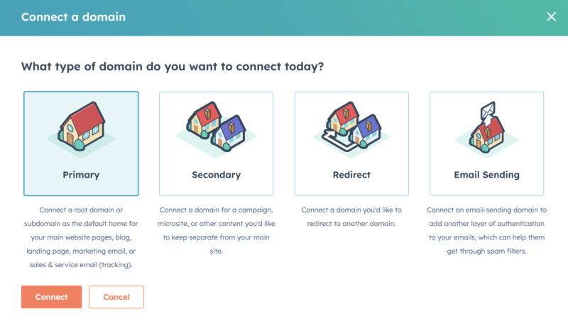Click the Secondary domain description paragraph
This screenshot has width=568, height=329.
tap(217, 230)
